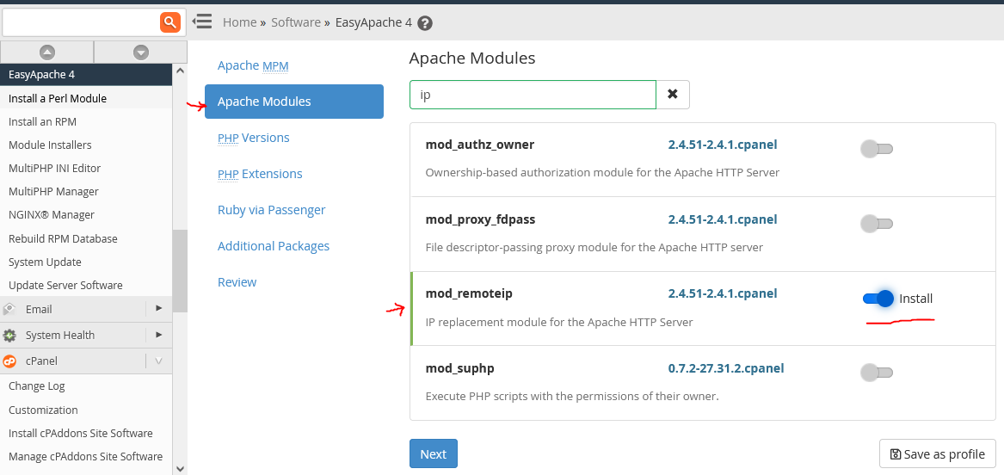Turn off the mod_remoteip install toggle
This screenshot has height=475, width=1004.
(878, 299)
